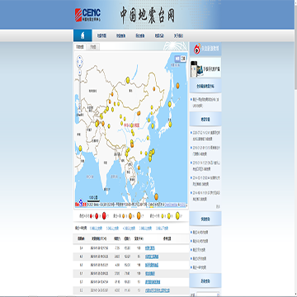297x297 pixels.
Task: Pan the map down with the compass arrow
Action: click(x=80, y=65)
